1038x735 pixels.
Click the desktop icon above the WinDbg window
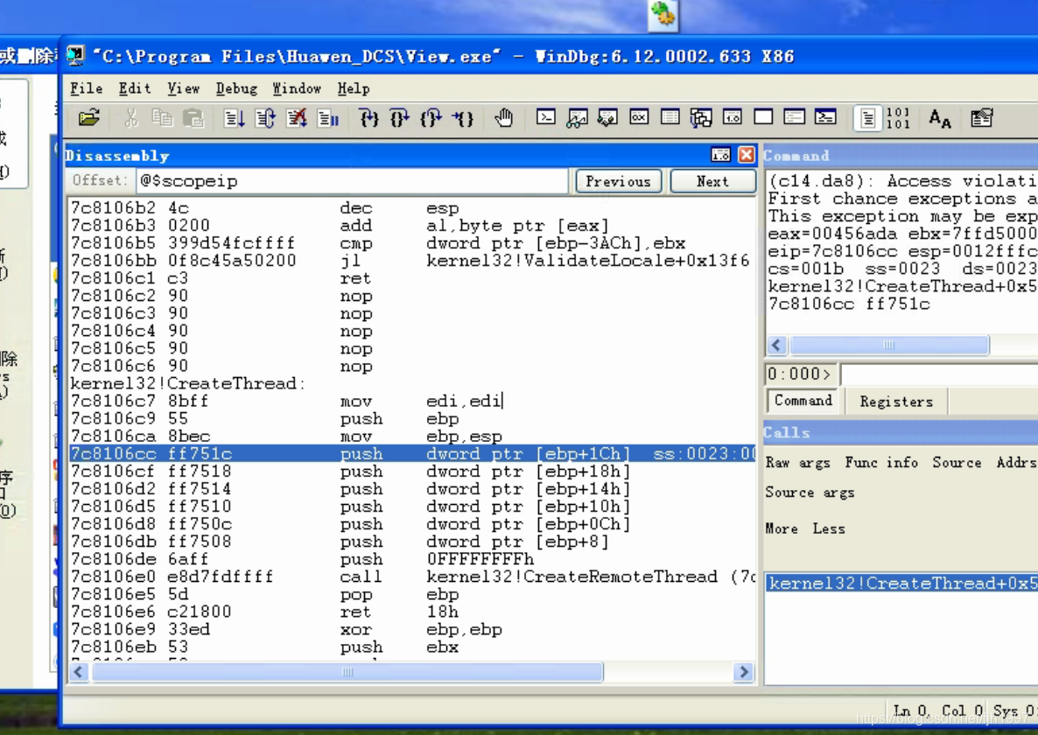[663, 15]
